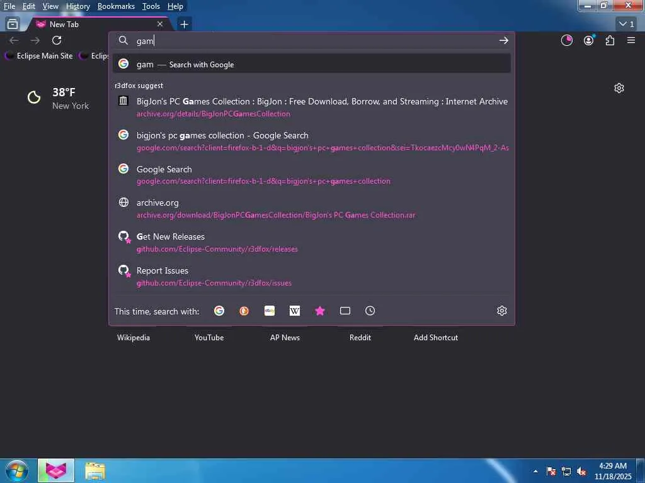645x483 pixels.
Task: Open the Windows Start button
Action: point(16,470)
